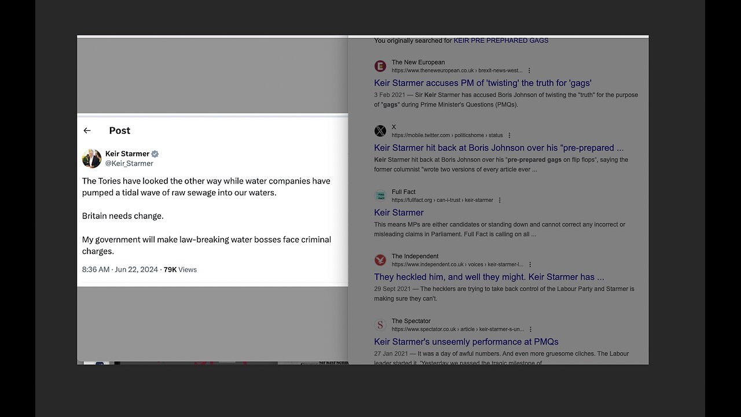Open more options for The Independent result
741x417 pixels.
(530, 265)
